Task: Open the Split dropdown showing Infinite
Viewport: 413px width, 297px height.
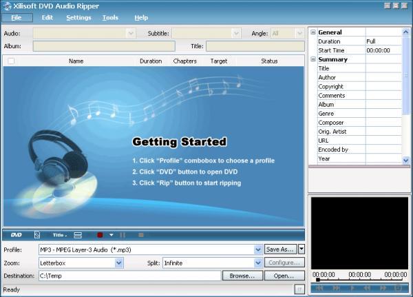Action: [258, 263]
